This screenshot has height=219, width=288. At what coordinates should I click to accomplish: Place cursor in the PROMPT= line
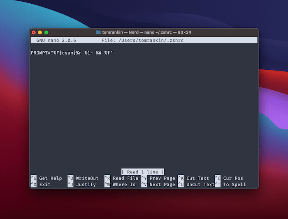[x=72, y=53]
